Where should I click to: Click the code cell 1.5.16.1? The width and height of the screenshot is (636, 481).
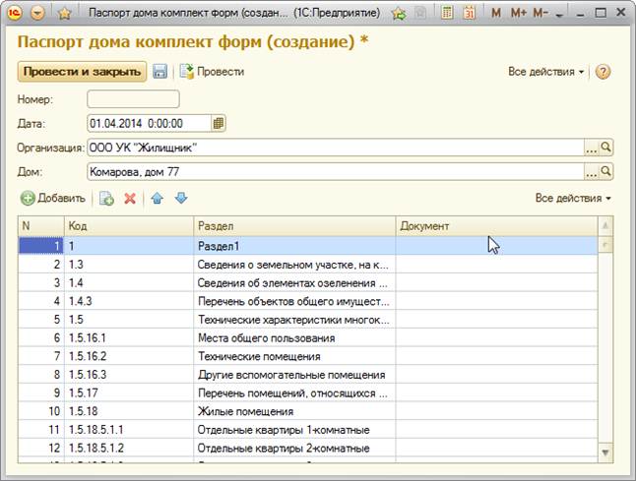(129, 338)
